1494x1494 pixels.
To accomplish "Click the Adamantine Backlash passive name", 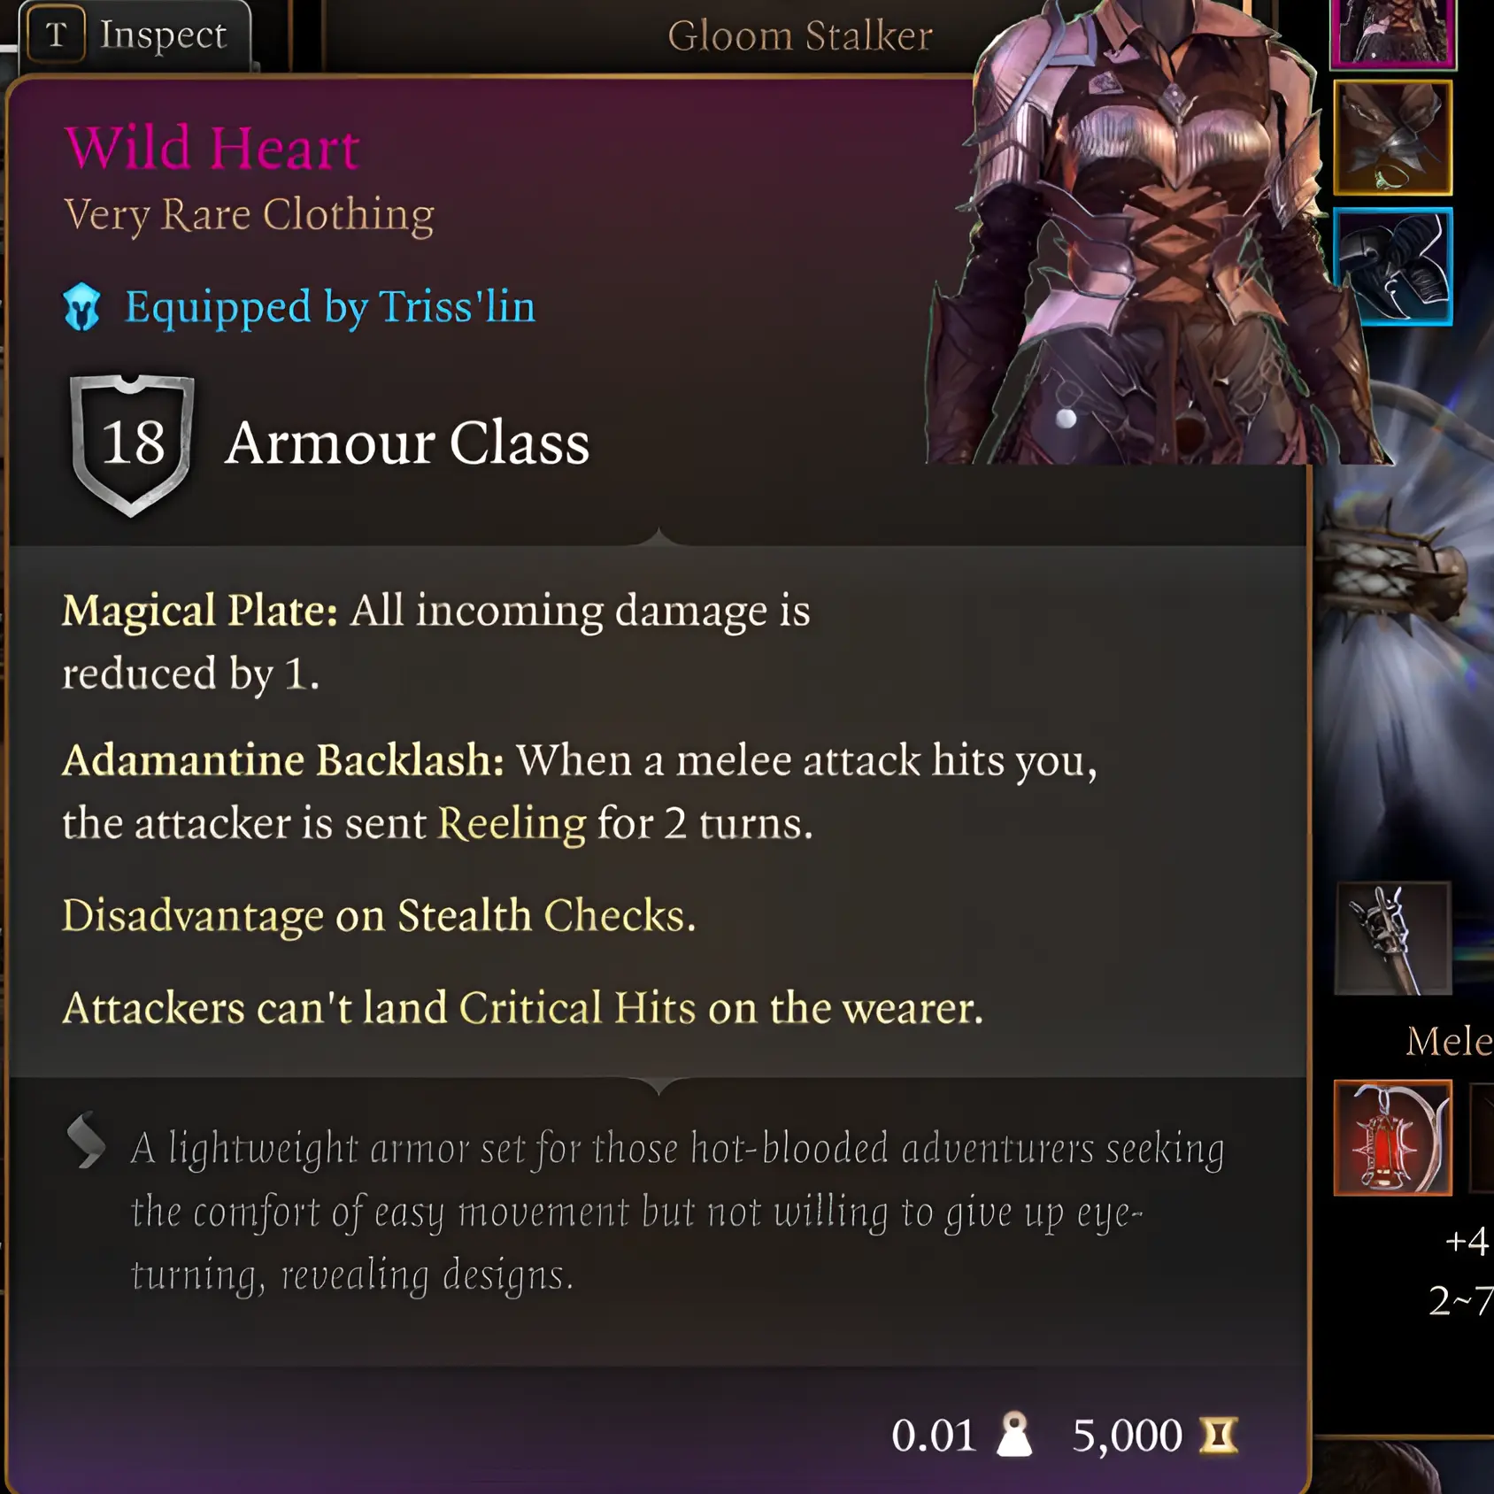I will click(x=282, y=760).
